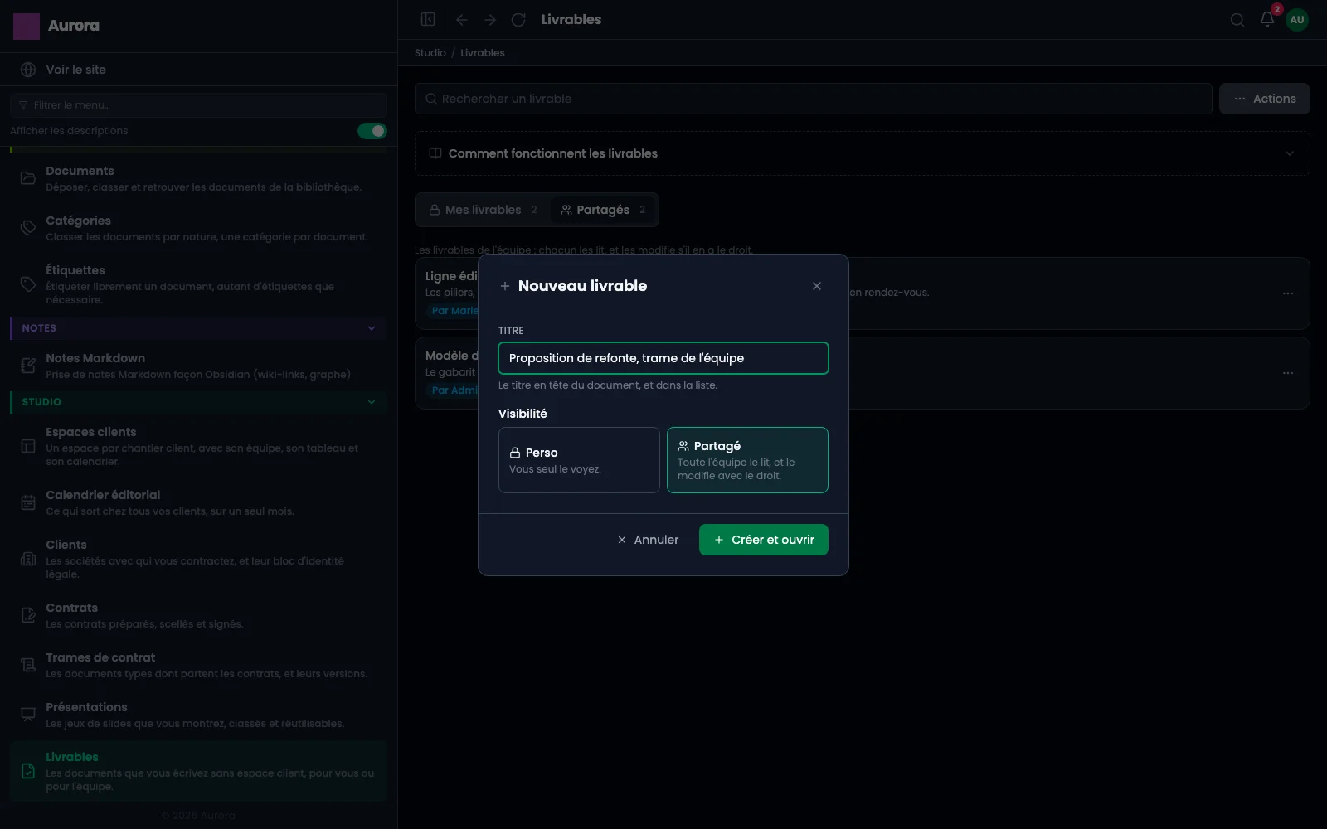Go back with the left arrow
1327x829 pixels.
click(x=462, y=19)
